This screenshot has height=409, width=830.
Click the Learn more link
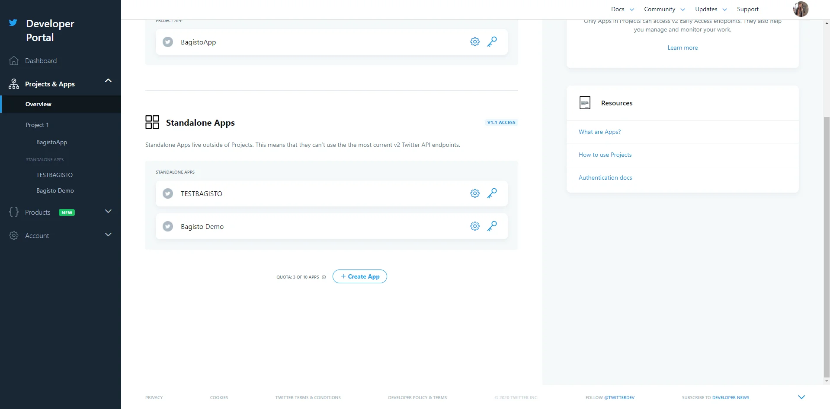click(682, 48)
